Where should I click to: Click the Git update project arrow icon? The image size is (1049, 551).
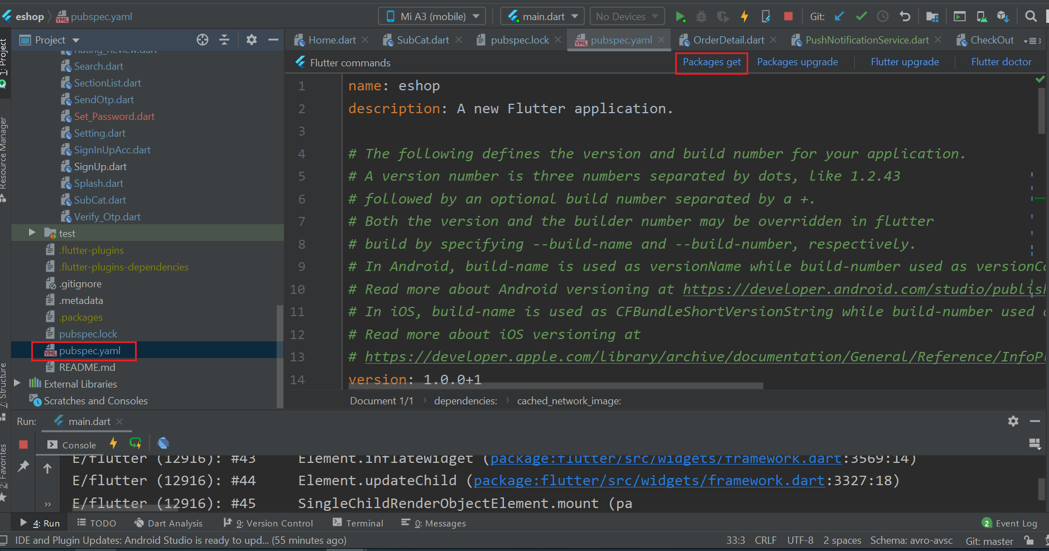point(839,17)
